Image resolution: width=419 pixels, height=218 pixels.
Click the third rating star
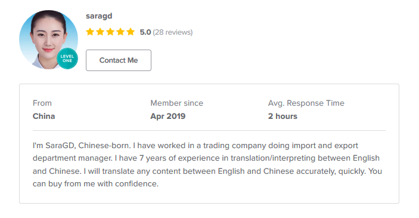pos(110,32)
